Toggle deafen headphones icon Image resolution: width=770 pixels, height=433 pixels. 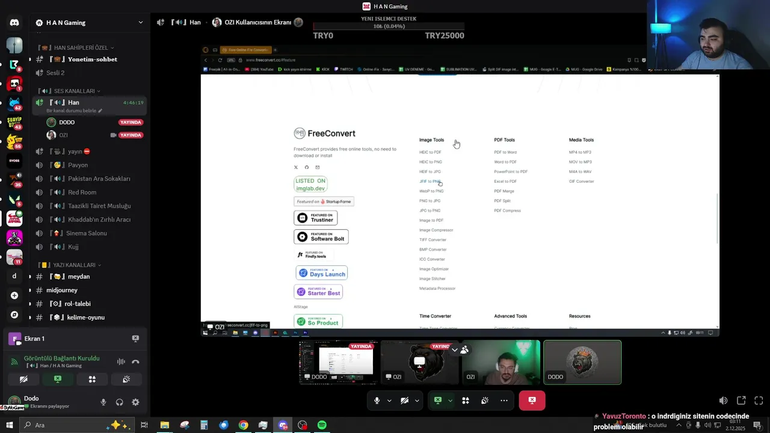click(x=119, y=402)
